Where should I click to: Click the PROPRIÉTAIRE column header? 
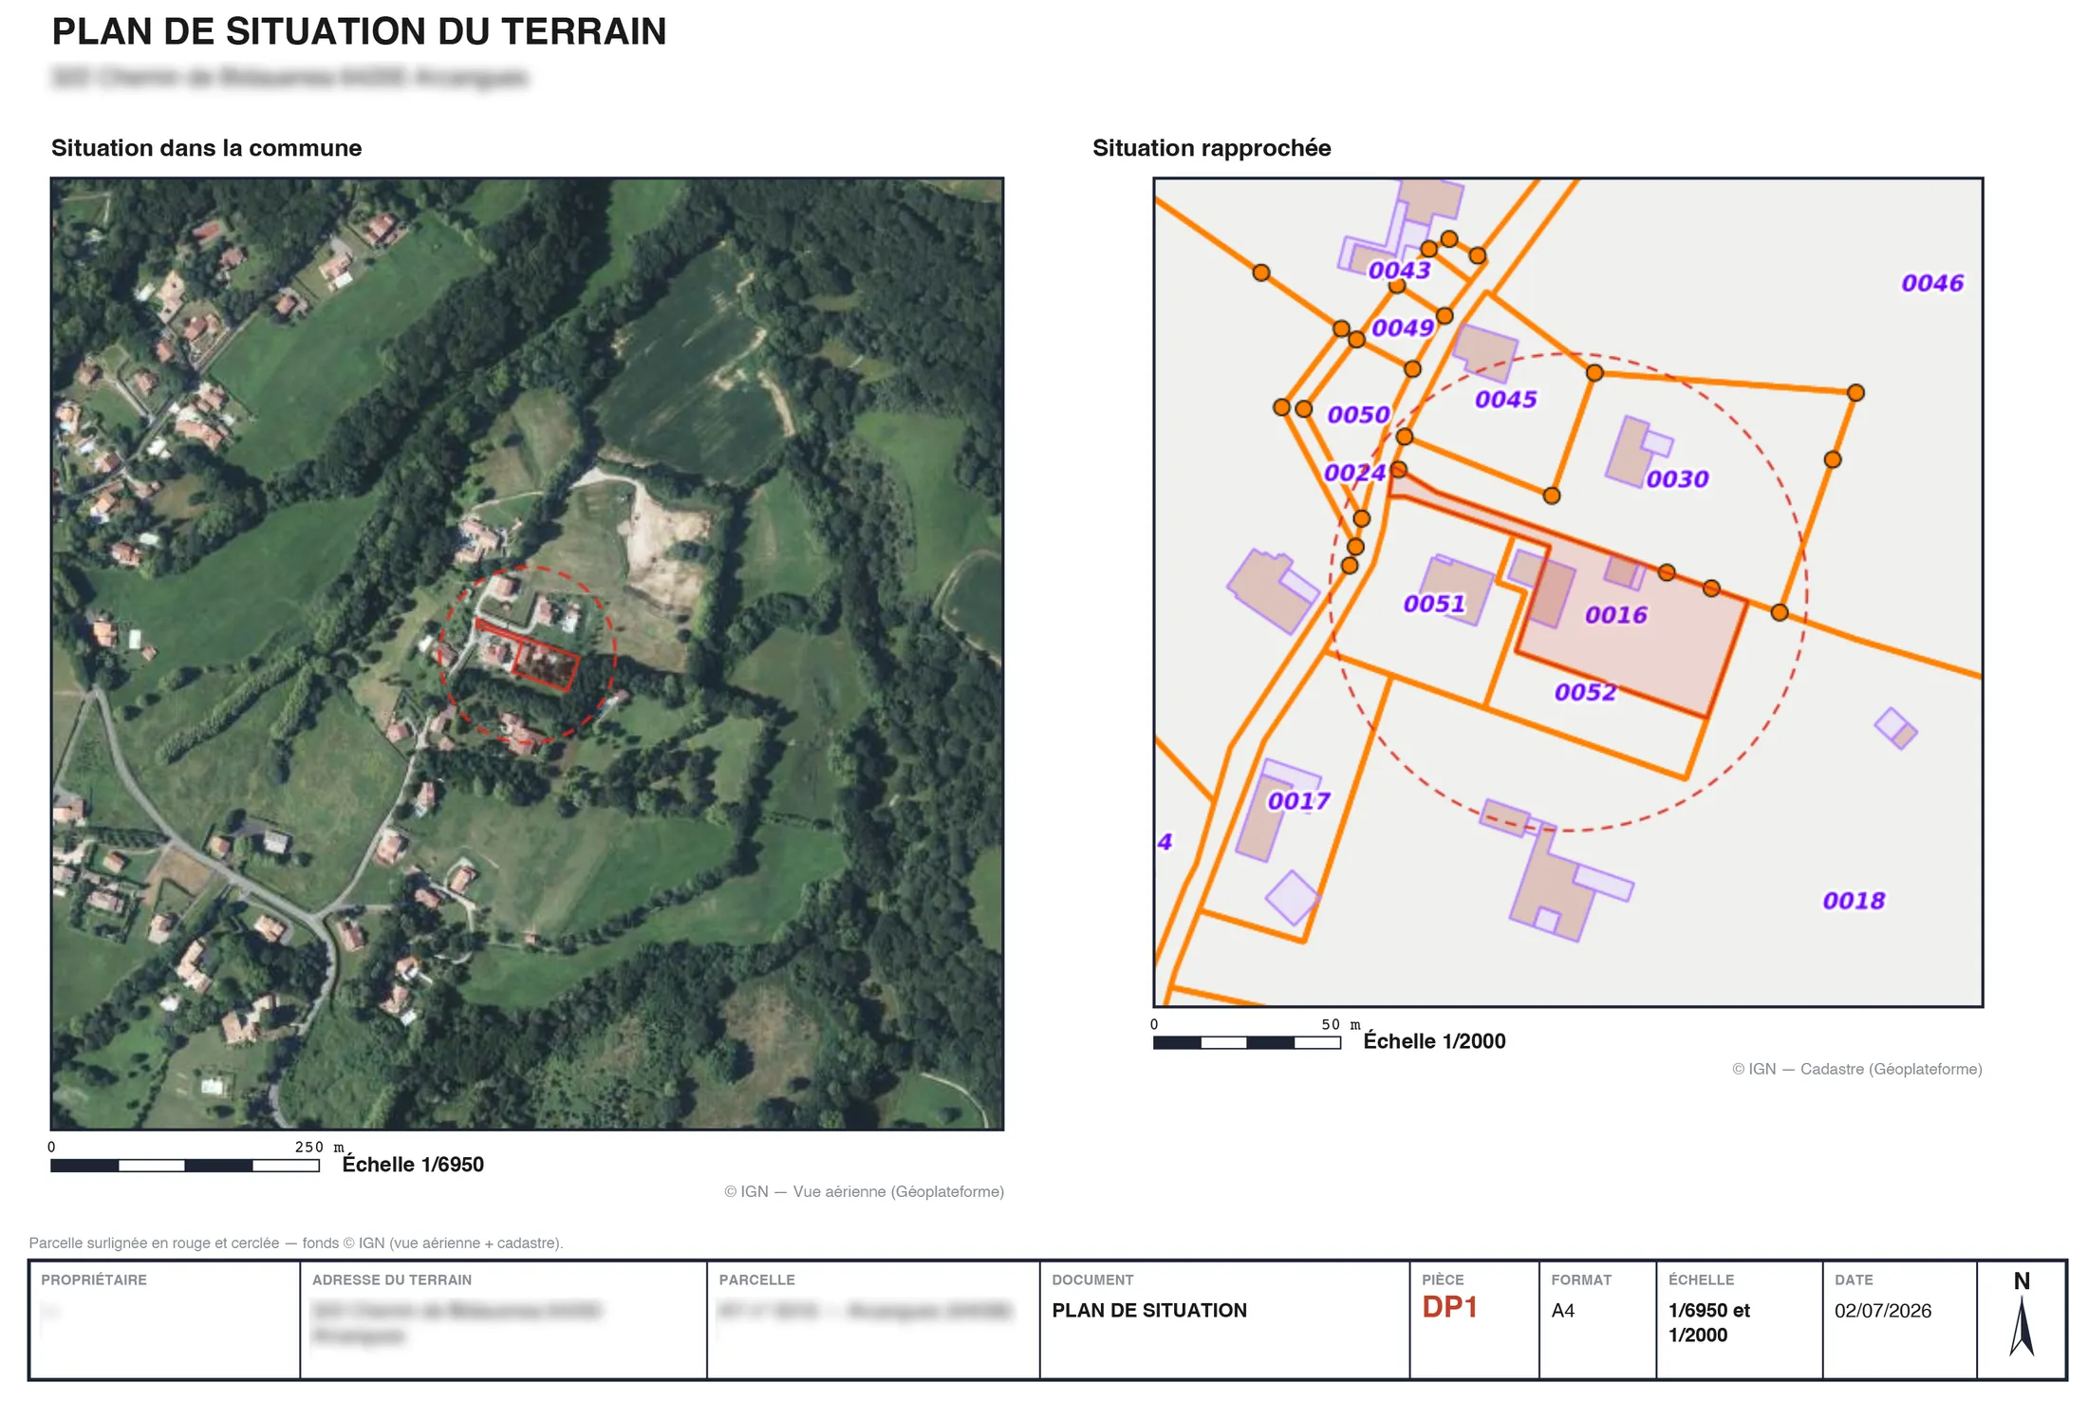click(x=94, y=1280)
